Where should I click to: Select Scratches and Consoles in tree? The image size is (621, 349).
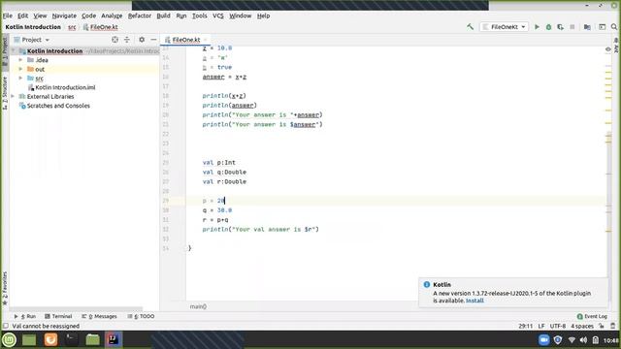[58, 106]
